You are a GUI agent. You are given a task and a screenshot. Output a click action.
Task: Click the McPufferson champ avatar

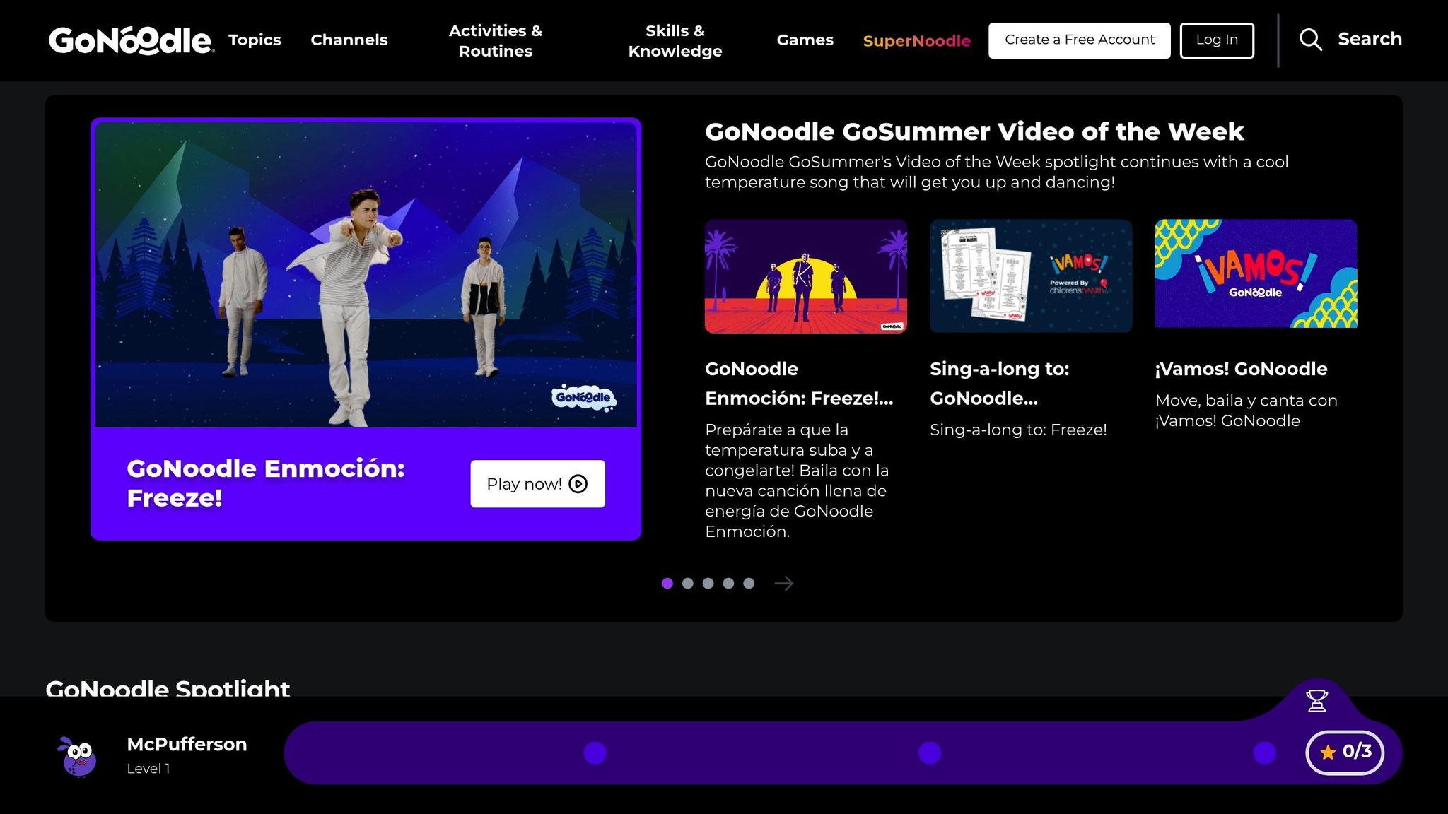pos(78,755)
